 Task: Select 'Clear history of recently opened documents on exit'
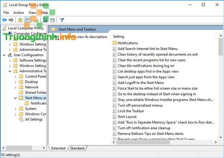tap(158, 54)
